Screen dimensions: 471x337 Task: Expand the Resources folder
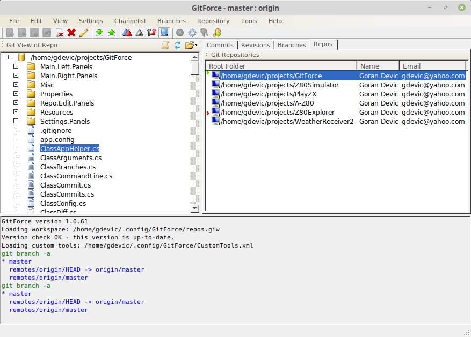point(16,112)
